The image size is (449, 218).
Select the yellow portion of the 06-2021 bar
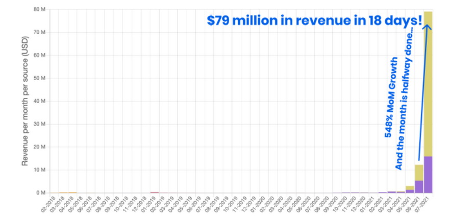[x=419, y=172]
